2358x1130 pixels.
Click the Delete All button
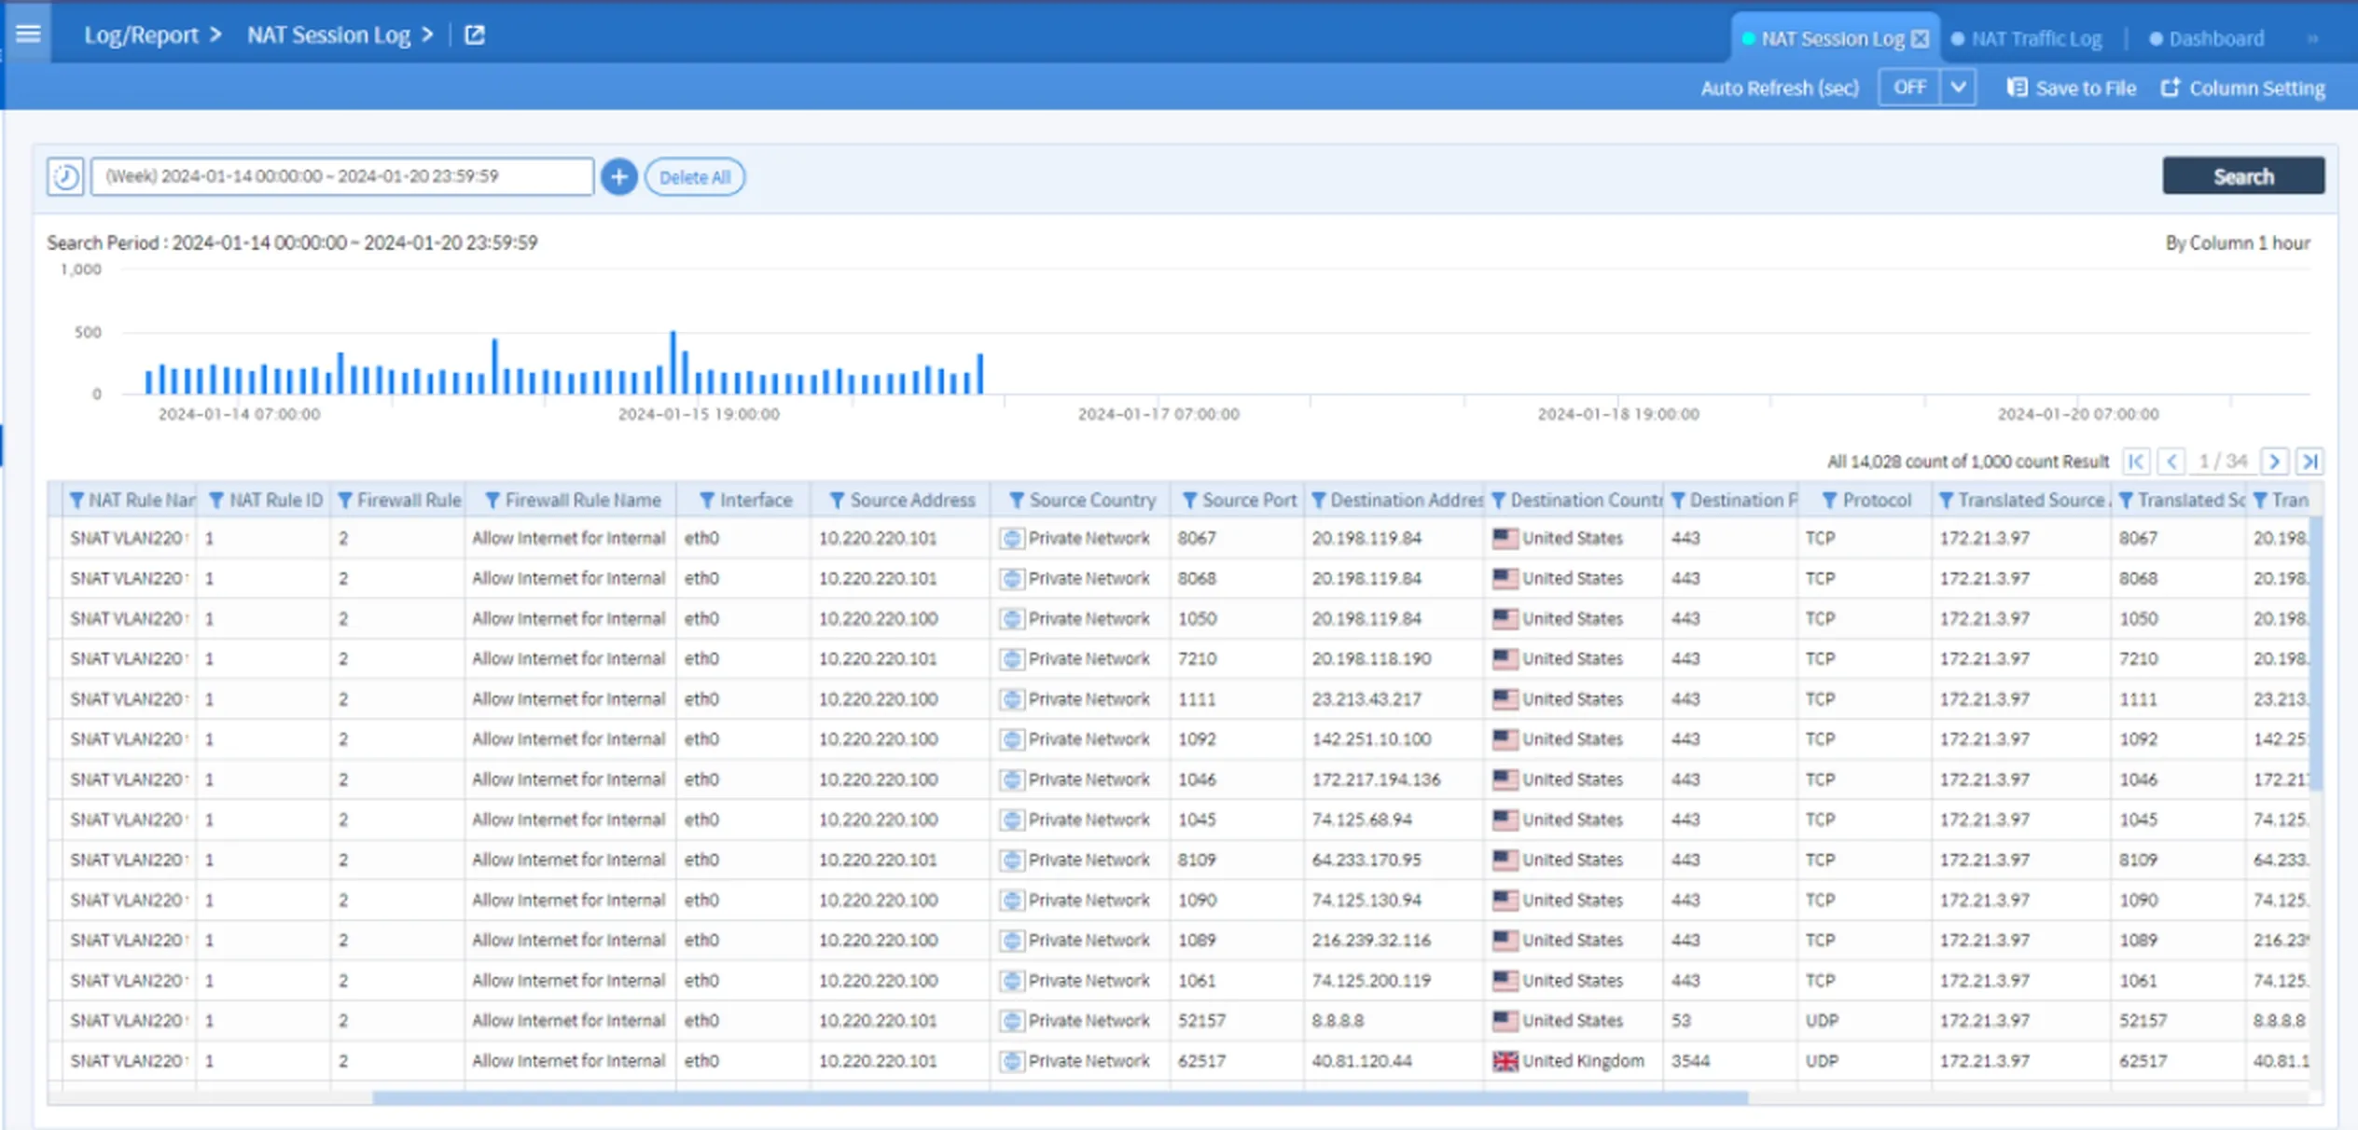tap(694, 177)
